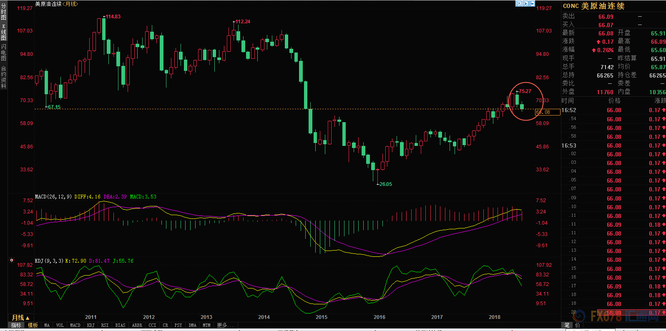Choose the VOL indicator
The width and height of the screenshot is (666, 331).
[60, 325]
